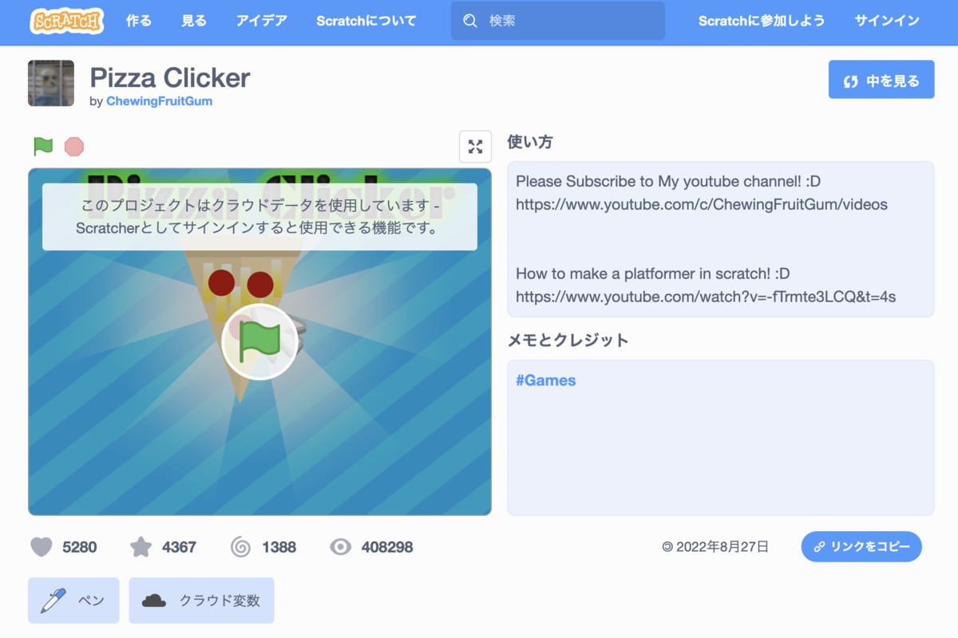Open the Scratchについて menu item
Screen dimensions: 958x638
pyautogui.click(x=366, y=21)
